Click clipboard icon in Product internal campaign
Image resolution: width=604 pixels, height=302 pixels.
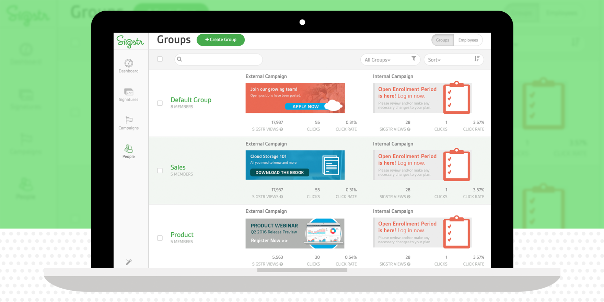457,232
